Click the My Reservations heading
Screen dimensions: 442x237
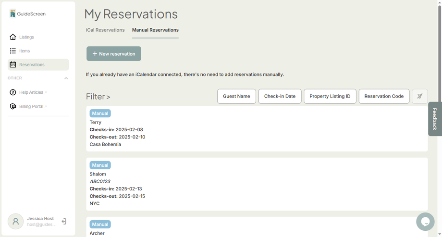(x=131, y=14)
